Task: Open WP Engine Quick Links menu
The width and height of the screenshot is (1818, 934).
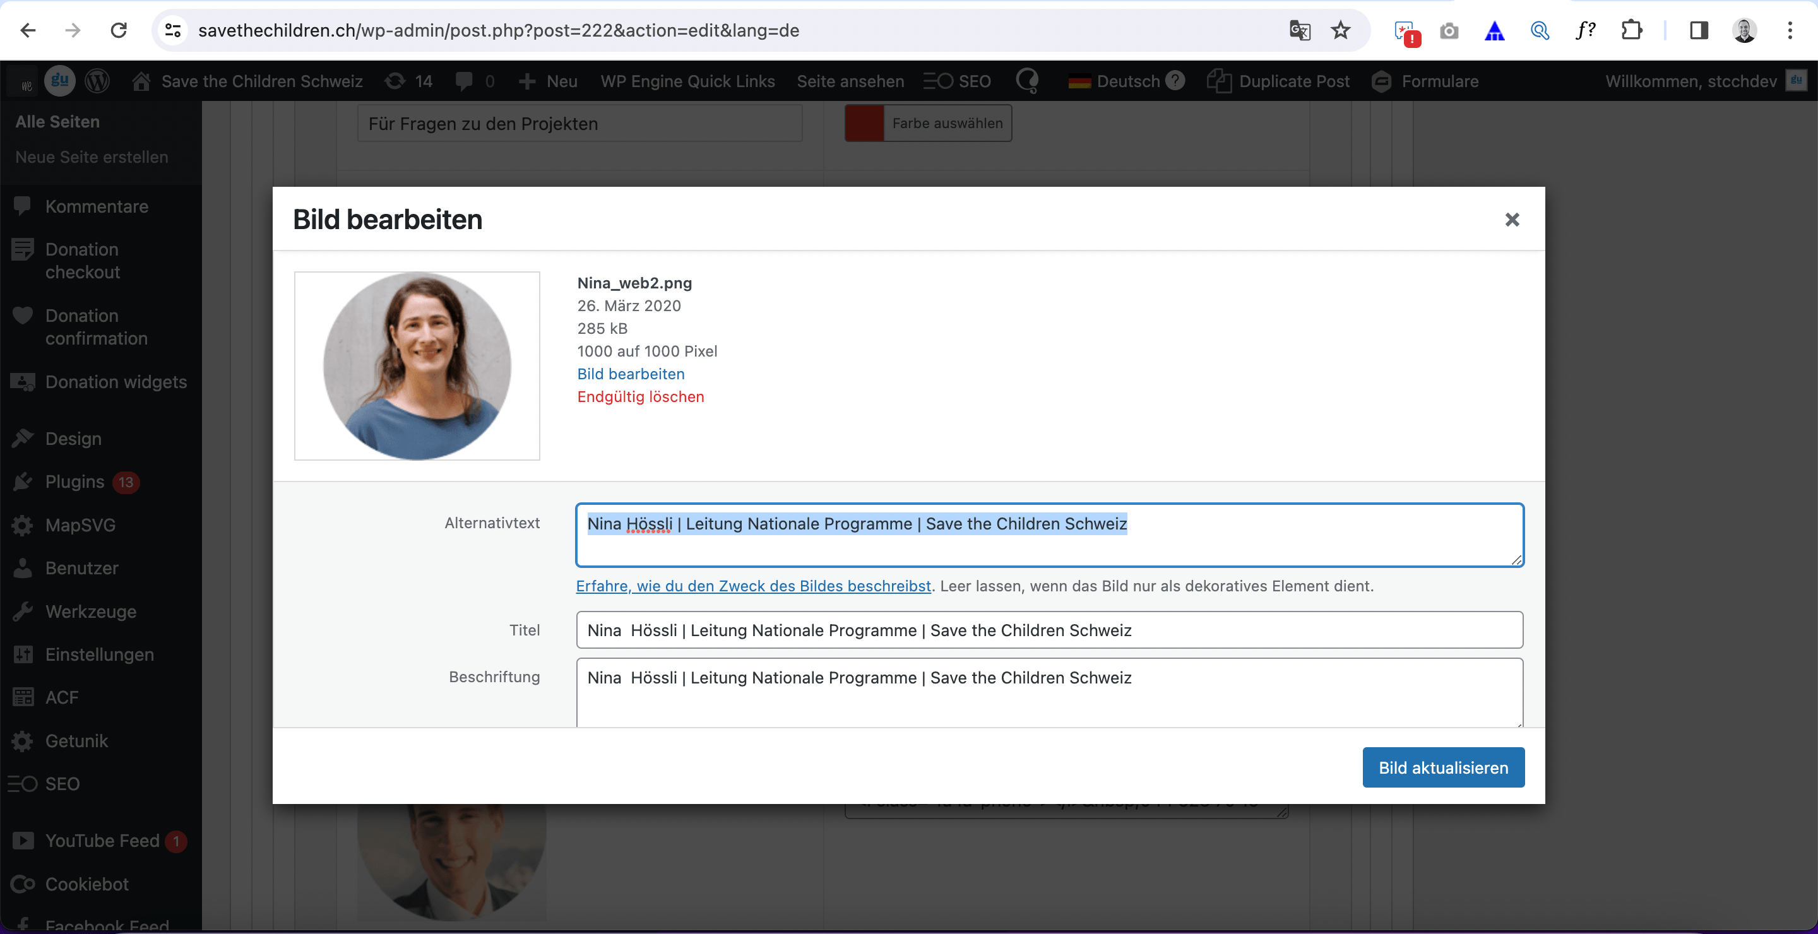Action: coord(687,81)
